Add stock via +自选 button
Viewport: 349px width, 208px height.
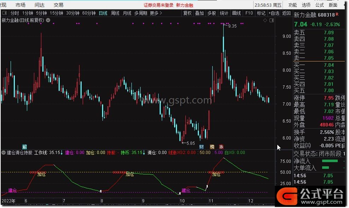(x=274, y=13)
